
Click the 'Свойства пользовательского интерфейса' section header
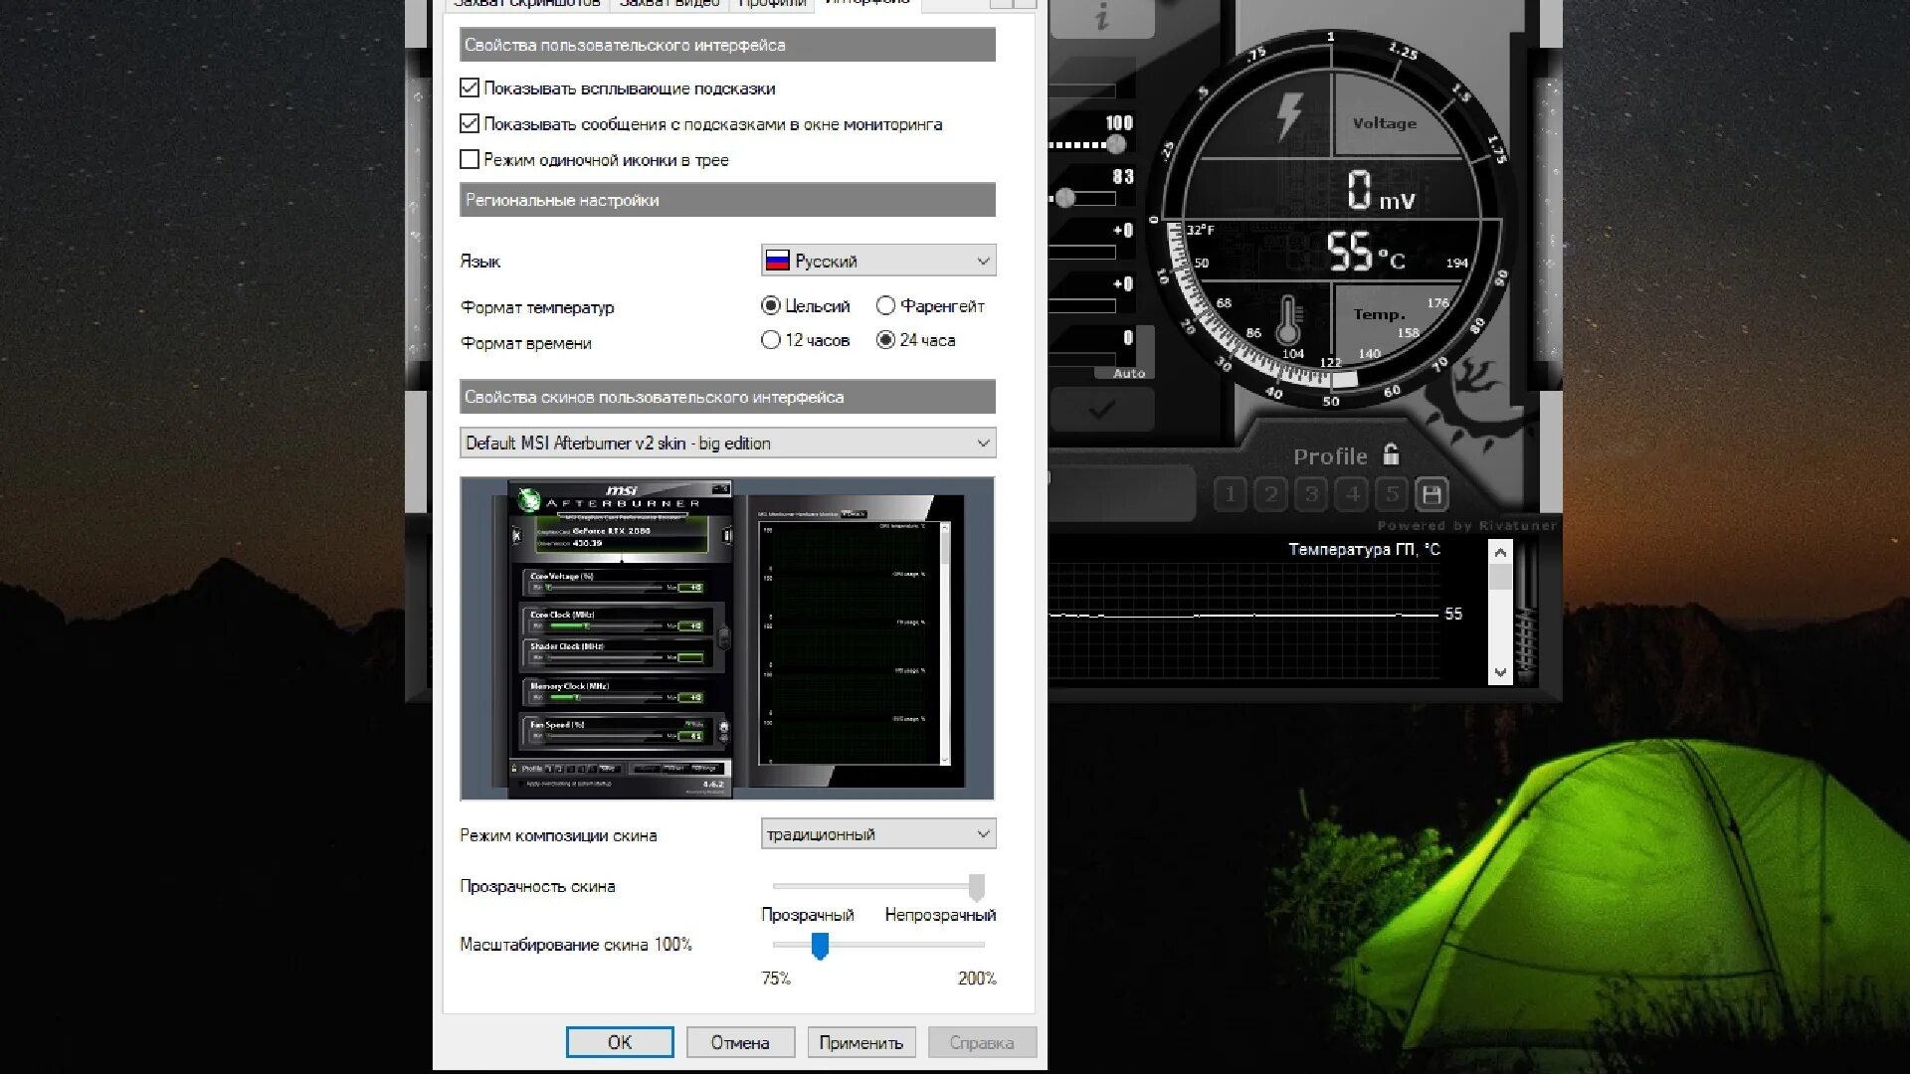(727, 45)
